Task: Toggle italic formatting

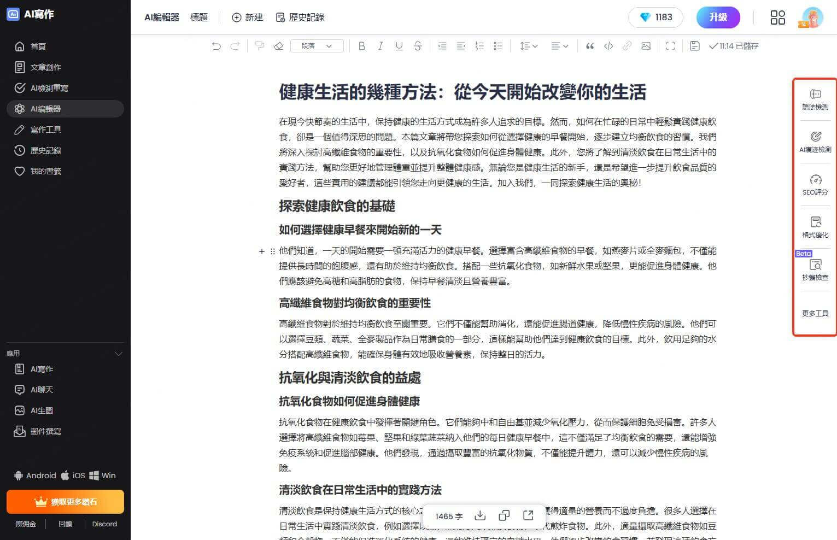Action: [x=380, y=46]
